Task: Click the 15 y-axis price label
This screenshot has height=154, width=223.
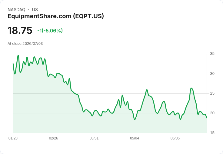Action: pos(212,133)
